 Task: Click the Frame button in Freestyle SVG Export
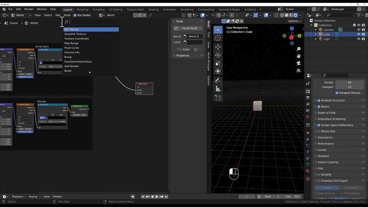327,187
